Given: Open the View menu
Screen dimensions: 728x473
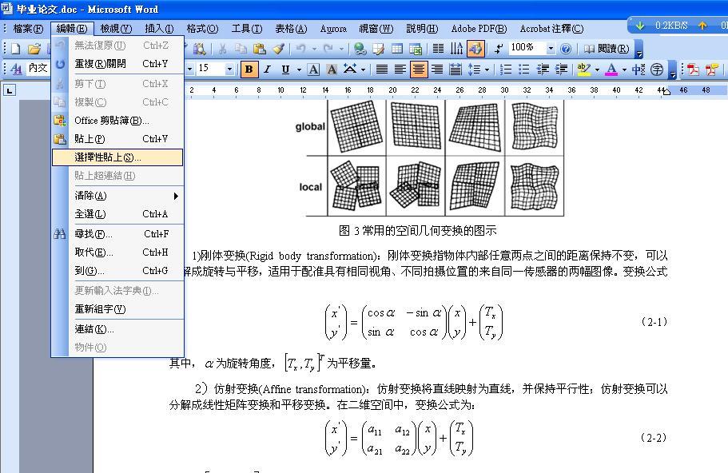Looking at the screenshot, I should point(116,29).
